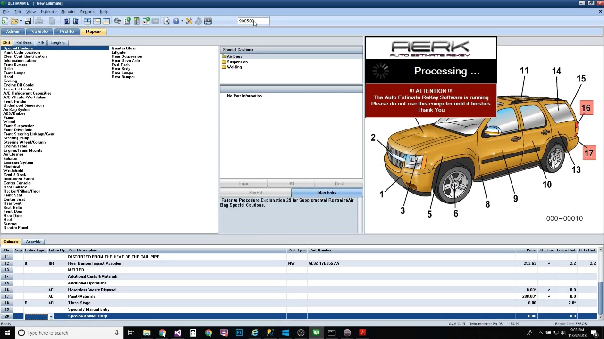Click the Repair button under part info
Viewport: 604px width, 339px height.
(x=243, y=183)
